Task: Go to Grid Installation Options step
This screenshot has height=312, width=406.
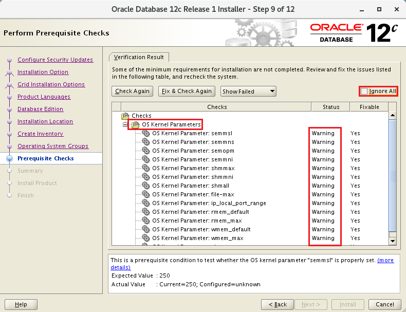Action: [51, 84]
